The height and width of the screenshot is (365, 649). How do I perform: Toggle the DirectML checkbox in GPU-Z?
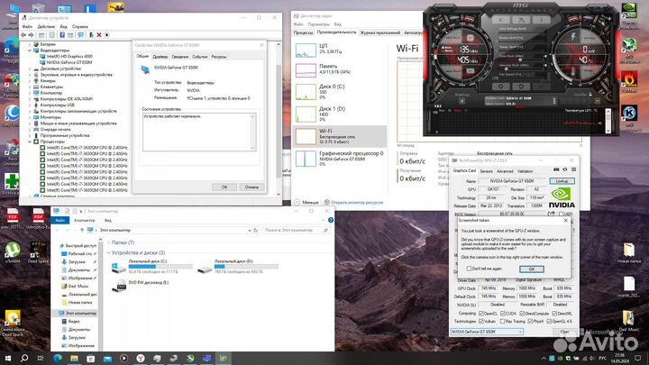[x=554, y=314]
